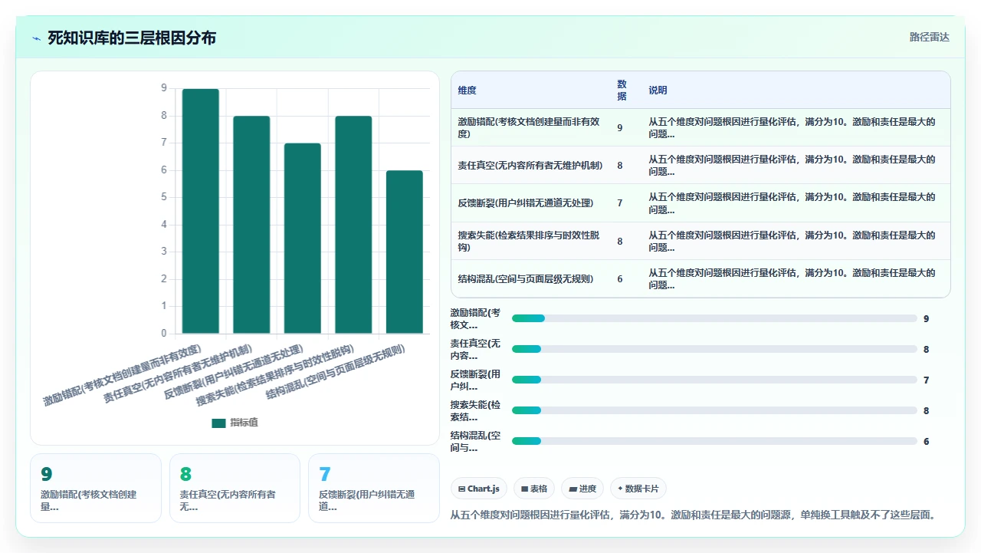Click the 维度 column header

(467, 90)
